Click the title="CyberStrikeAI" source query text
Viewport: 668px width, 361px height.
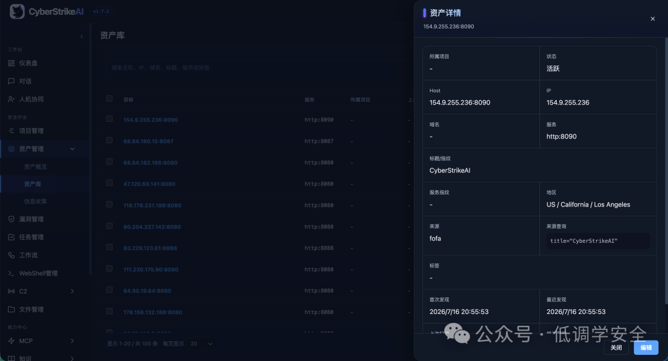(x=584, y=241)
